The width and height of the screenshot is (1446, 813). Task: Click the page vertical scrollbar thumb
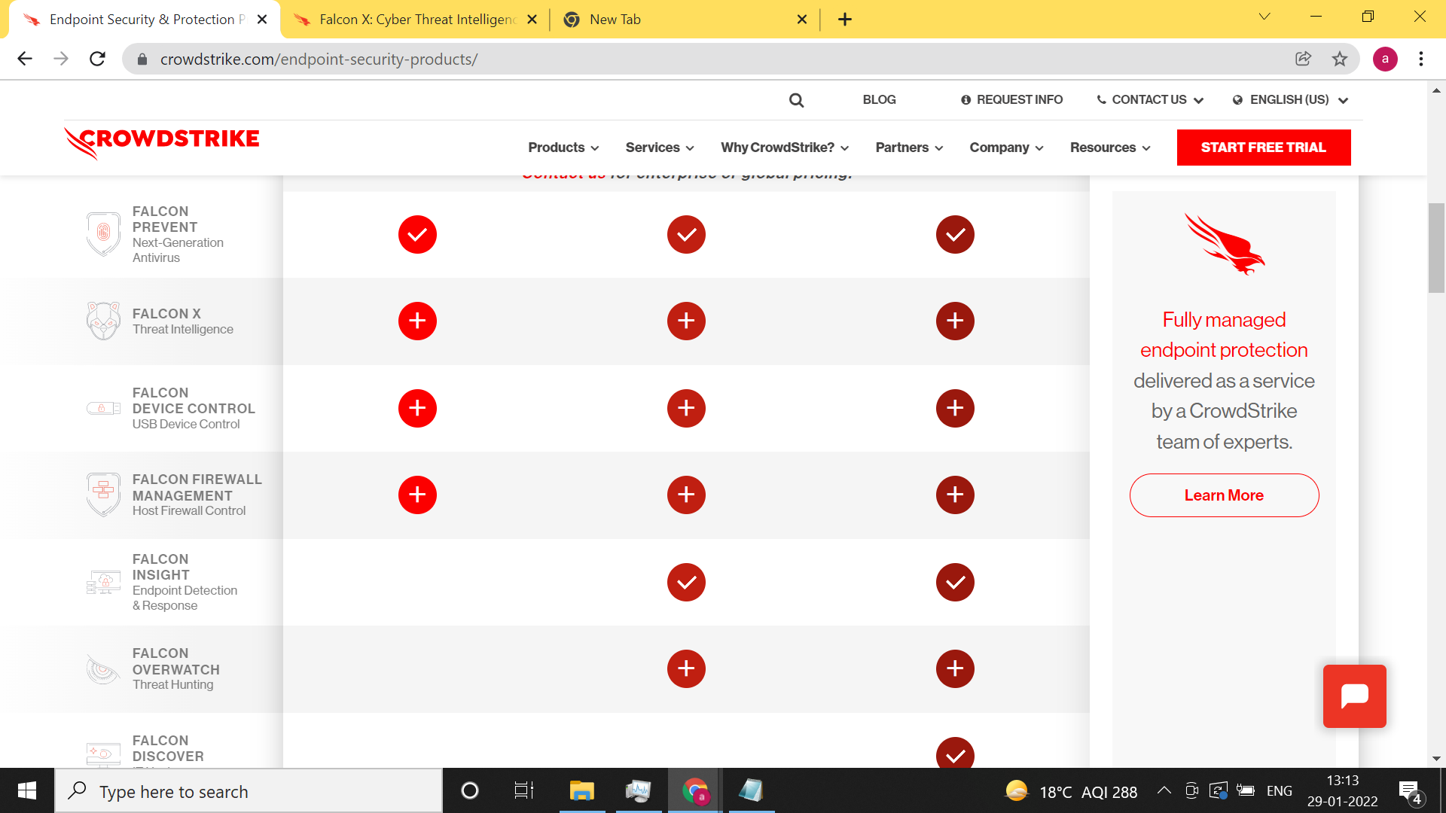point(1436,248)
